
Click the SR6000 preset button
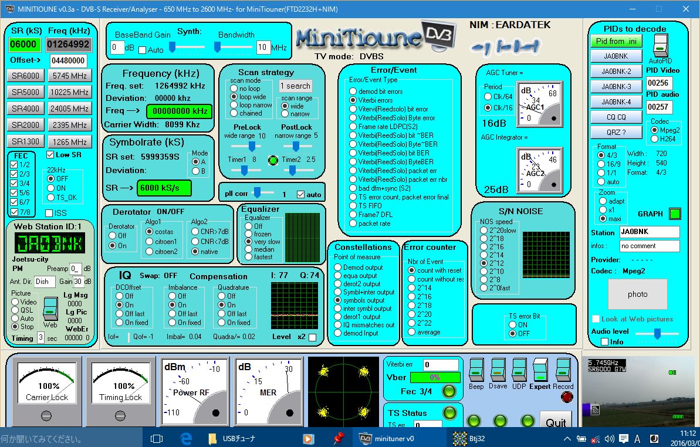point(25,76)
